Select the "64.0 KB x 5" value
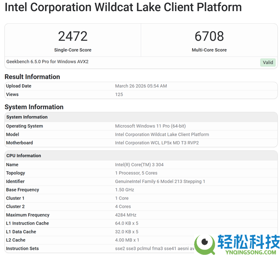280x255 pixels. tap(126, 223)
